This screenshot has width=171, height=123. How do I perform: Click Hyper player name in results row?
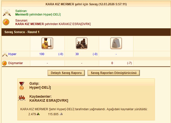point(12,54)
